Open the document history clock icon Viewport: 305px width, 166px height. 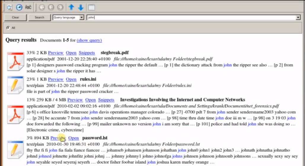(x=19, y=7)
